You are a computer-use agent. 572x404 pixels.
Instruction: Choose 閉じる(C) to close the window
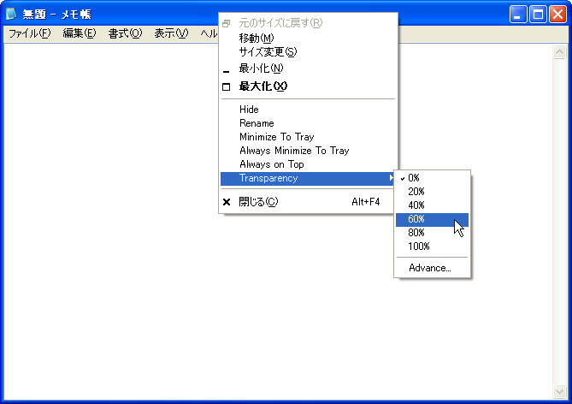(308, 202)
